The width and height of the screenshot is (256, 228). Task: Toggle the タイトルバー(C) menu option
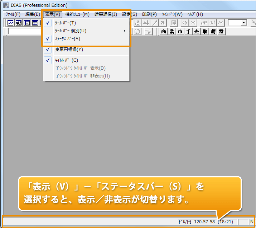(66, 60)
